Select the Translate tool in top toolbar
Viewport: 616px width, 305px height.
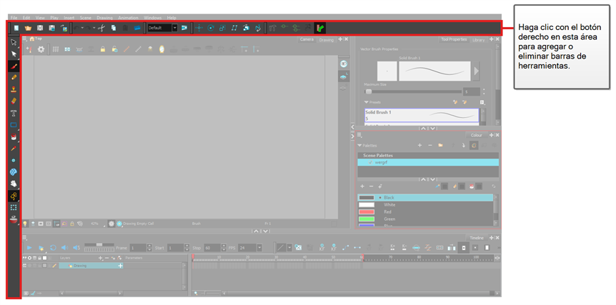click(x=199, y=28)
